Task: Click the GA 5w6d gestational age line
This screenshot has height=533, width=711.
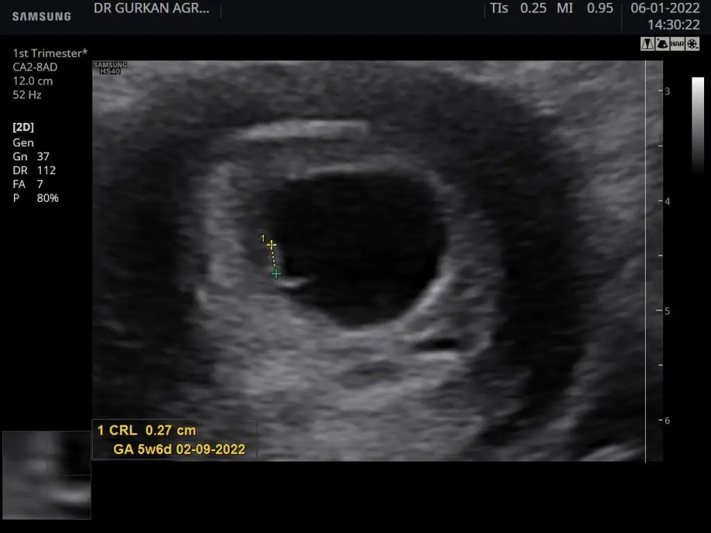Action: pos(178,449)
